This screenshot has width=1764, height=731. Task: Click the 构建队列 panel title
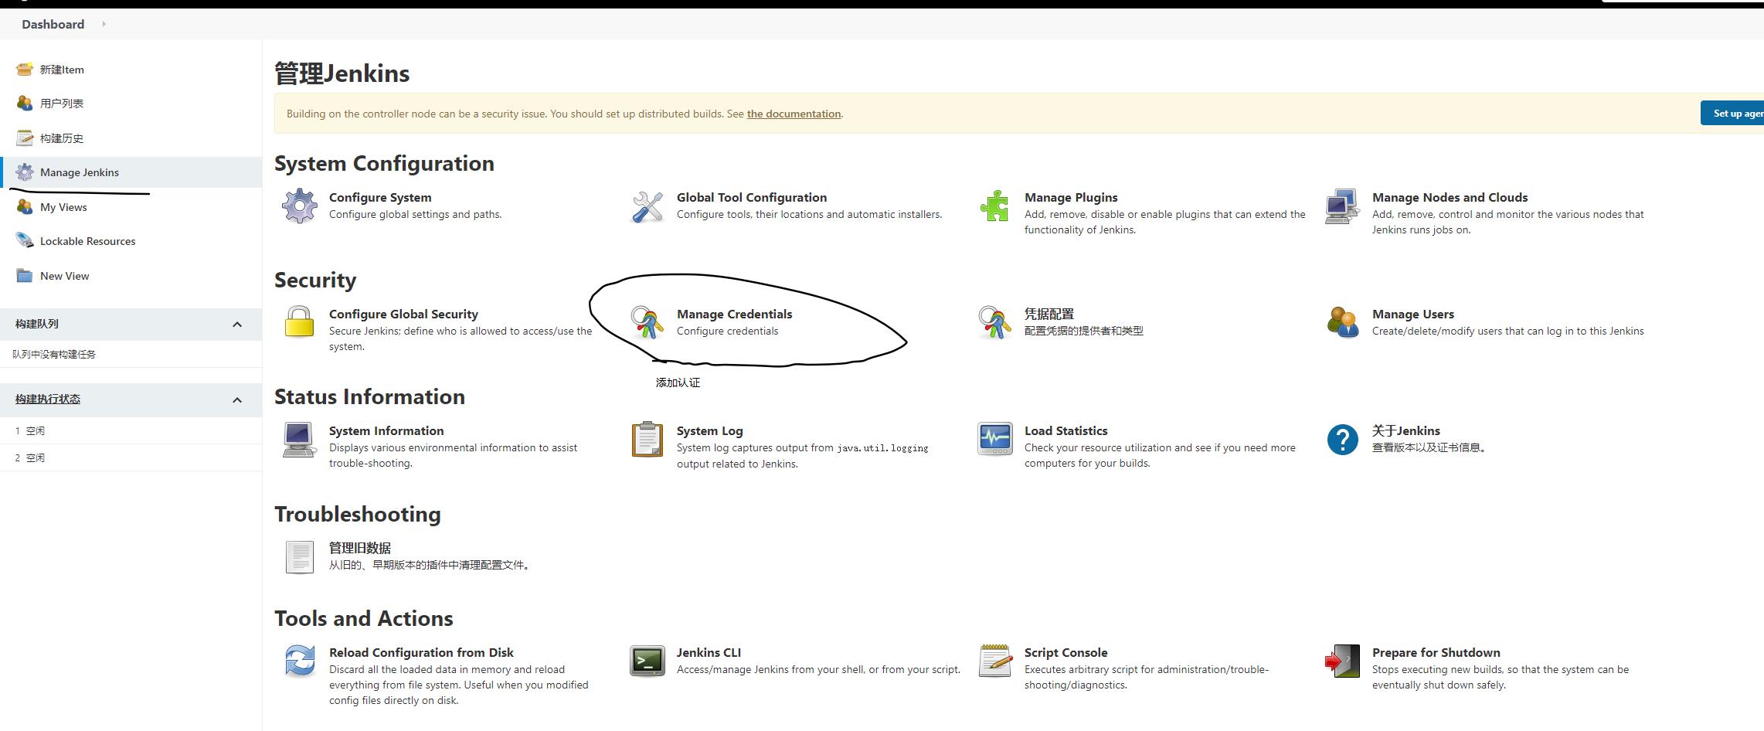tap(37, 324)
